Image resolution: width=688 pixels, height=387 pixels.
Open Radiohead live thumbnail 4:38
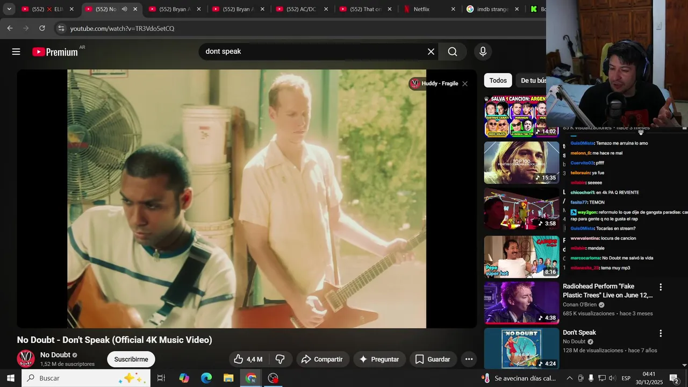(x=521, y=303)
